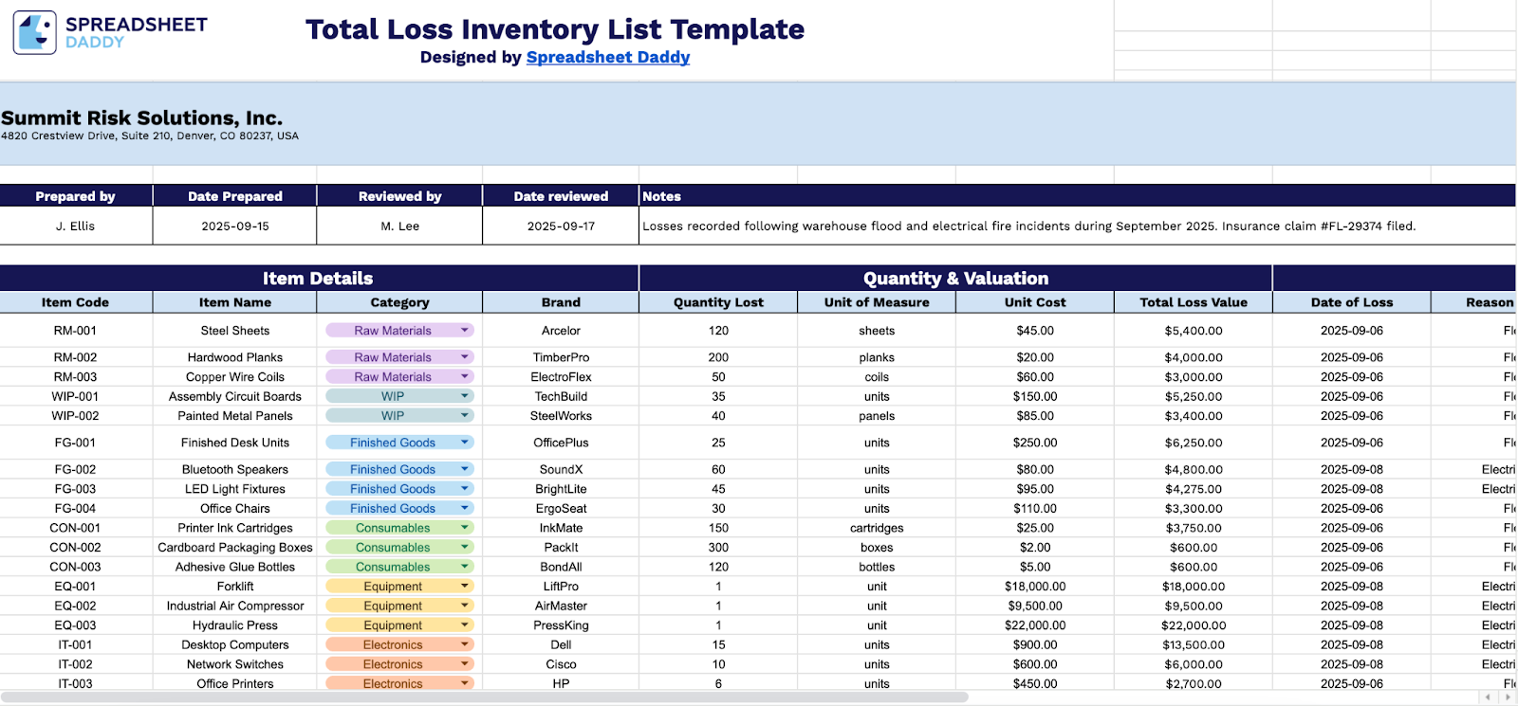Expand Consumables dropdown for Printer Ink Cartridges
This screenshot has width=1518, height=706.
[x=465, y=528]
